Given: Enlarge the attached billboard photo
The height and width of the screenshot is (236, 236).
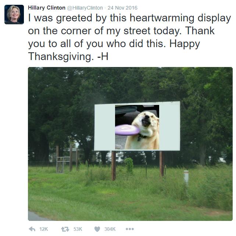Looking at the screenshot, I should click(130, 144).
